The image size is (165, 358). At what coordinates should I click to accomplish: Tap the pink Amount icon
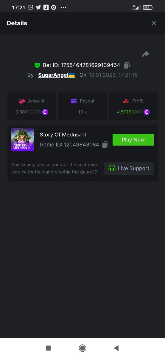pyautogui.click(x=22, y=101)
